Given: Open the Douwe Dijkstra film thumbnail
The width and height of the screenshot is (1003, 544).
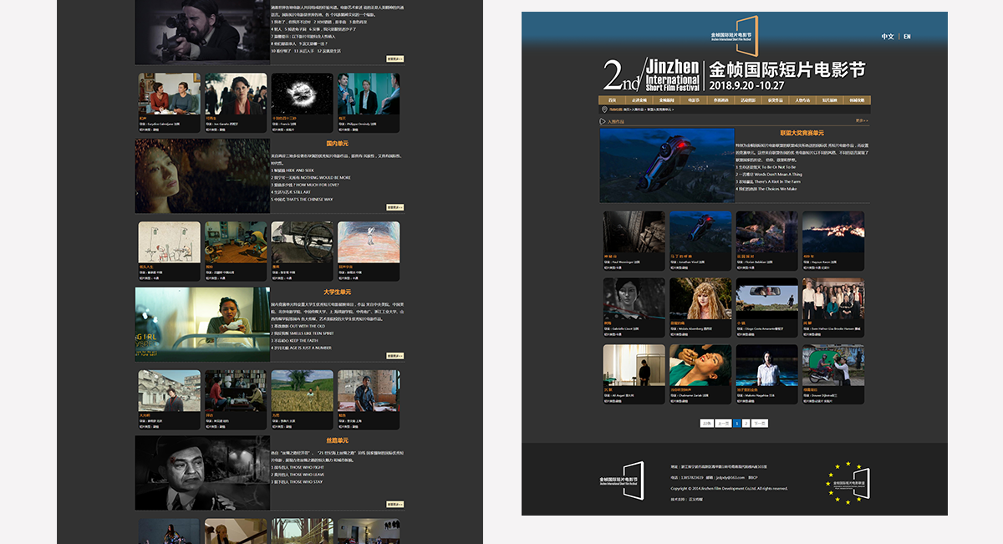Looking at the screenshot, I should click(833, 367).
